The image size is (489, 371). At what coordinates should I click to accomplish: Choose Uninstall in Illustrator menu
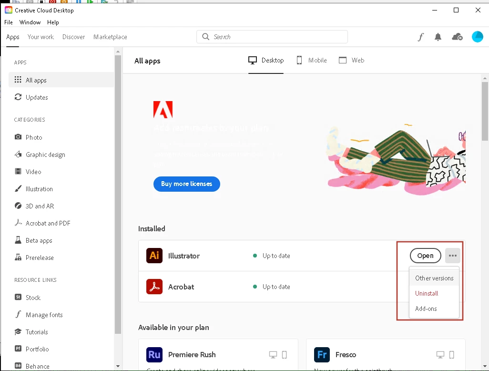434,293
